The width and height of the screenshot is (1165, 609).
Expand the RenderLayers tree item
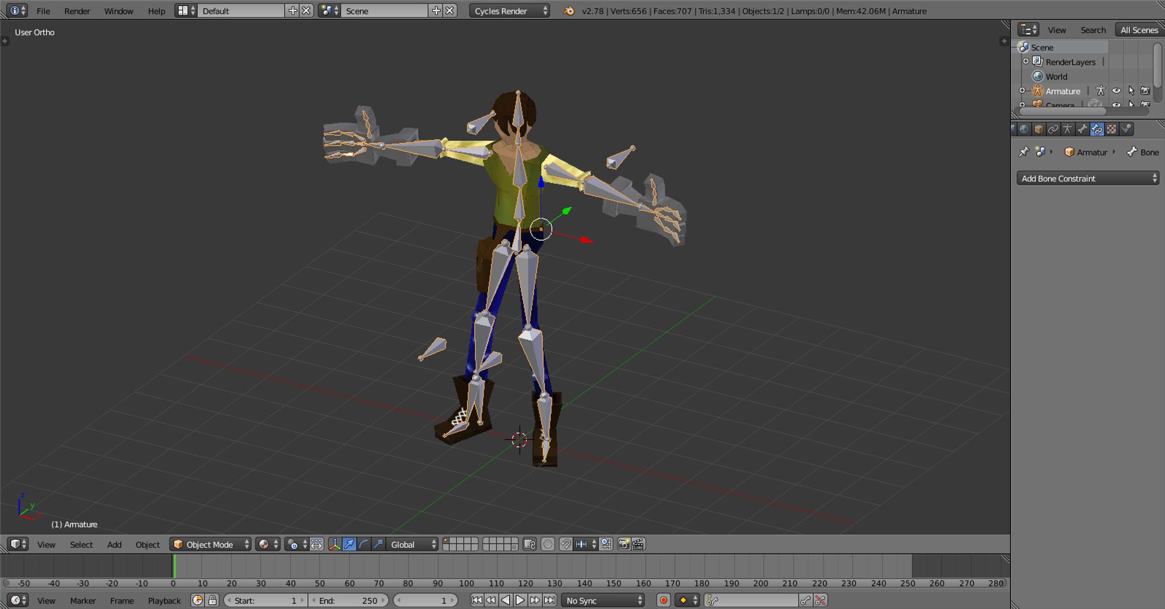tap(1026, 61)
